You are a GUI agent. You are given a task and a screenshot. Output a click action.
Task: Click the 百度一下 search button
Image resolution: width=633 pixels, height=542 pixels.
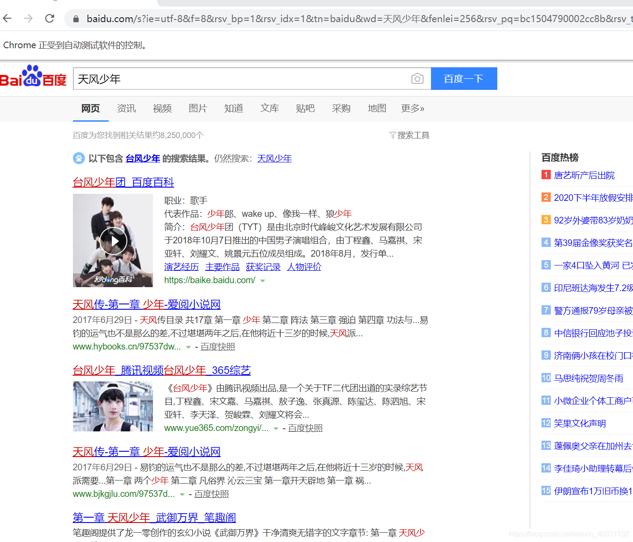click(x=464, y=78)
